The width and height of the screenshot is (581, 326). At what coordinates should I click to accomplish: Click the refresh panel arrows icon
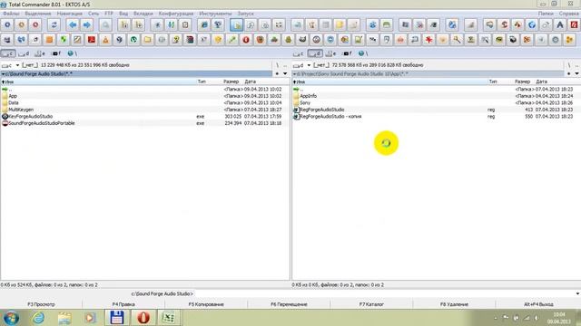tap(54, 25)
